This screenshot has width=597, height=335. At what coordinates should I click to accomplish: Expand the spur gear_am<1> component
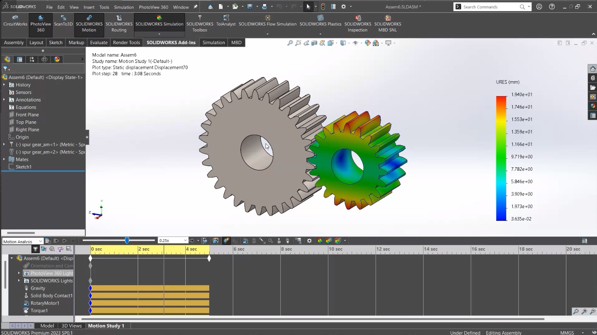(4, 144)
